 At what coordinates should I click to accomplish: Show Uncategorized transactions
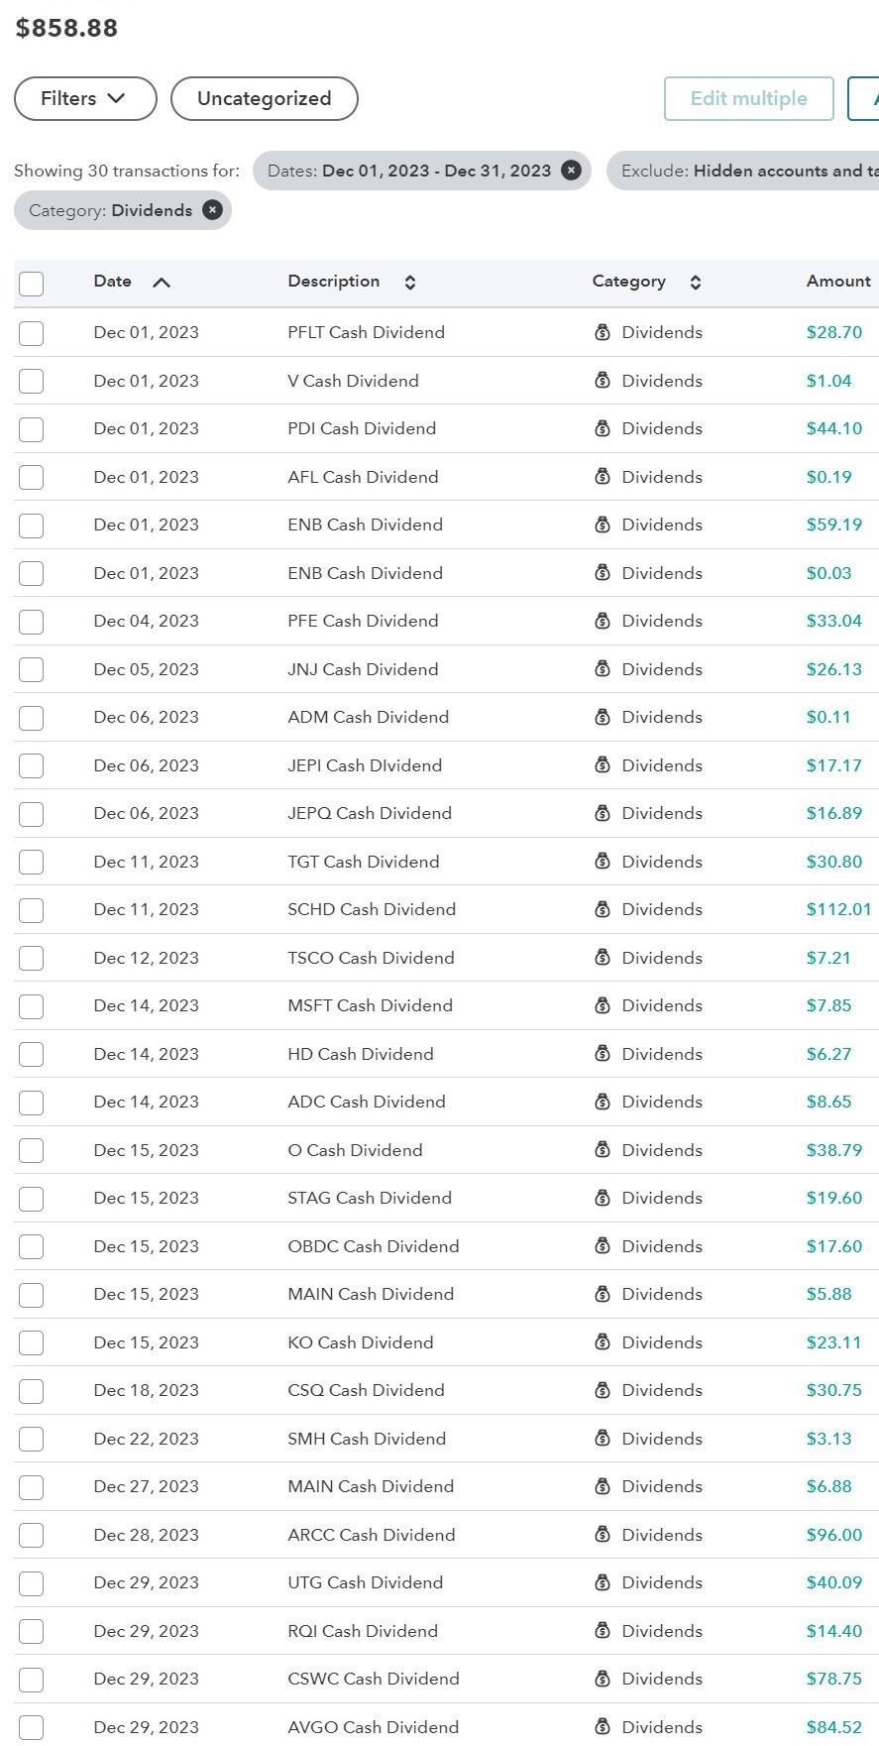(264, 99)
